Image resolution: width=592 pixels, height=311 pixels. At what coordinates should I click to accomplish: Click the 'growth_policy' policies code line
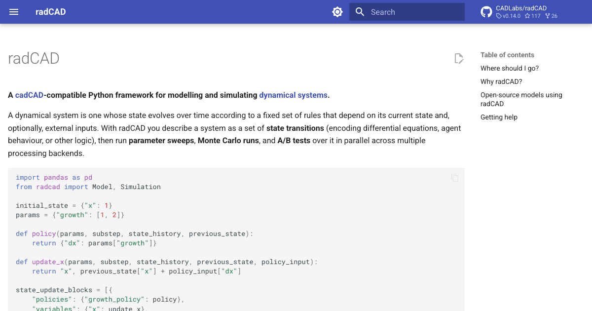108,299
